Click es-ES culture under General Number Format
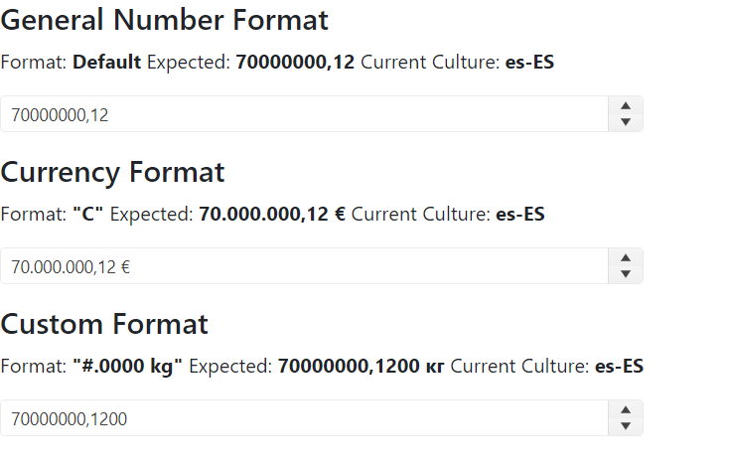The image size is (729, 469). 529,62
